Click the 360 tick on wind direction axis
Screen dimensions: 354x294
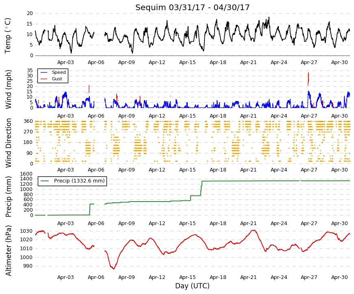(28, 121)
